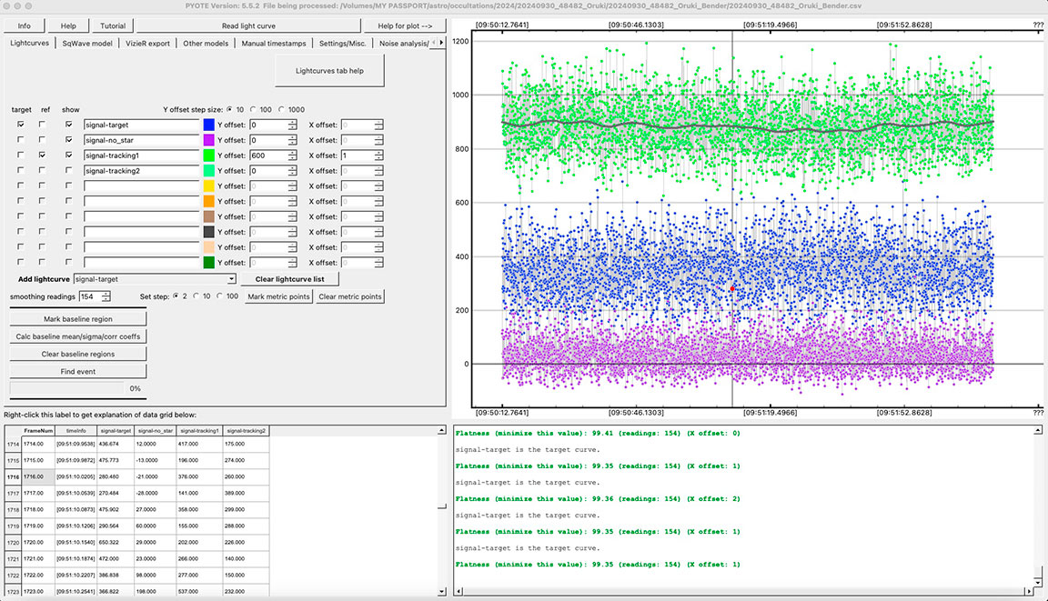Click Clear lightcurve list
This screenshot has height=601, width=1048.
click(289, 279)
